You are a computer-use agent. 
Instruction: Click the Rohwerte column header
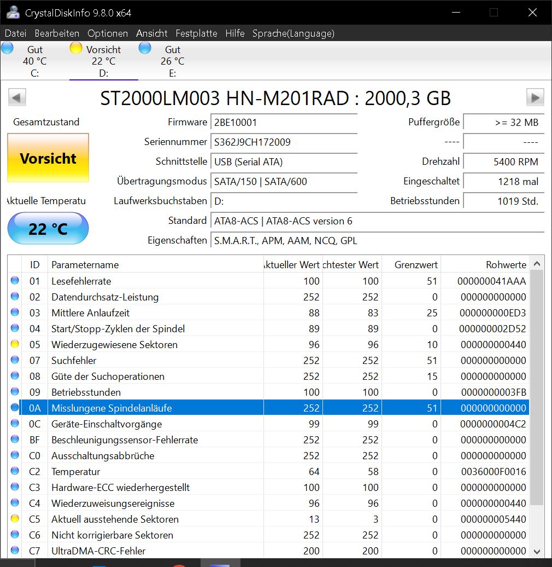pos(485,265)
